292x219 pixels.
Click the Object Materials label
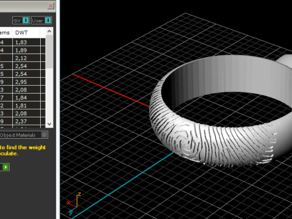click(x=18, y=135)
